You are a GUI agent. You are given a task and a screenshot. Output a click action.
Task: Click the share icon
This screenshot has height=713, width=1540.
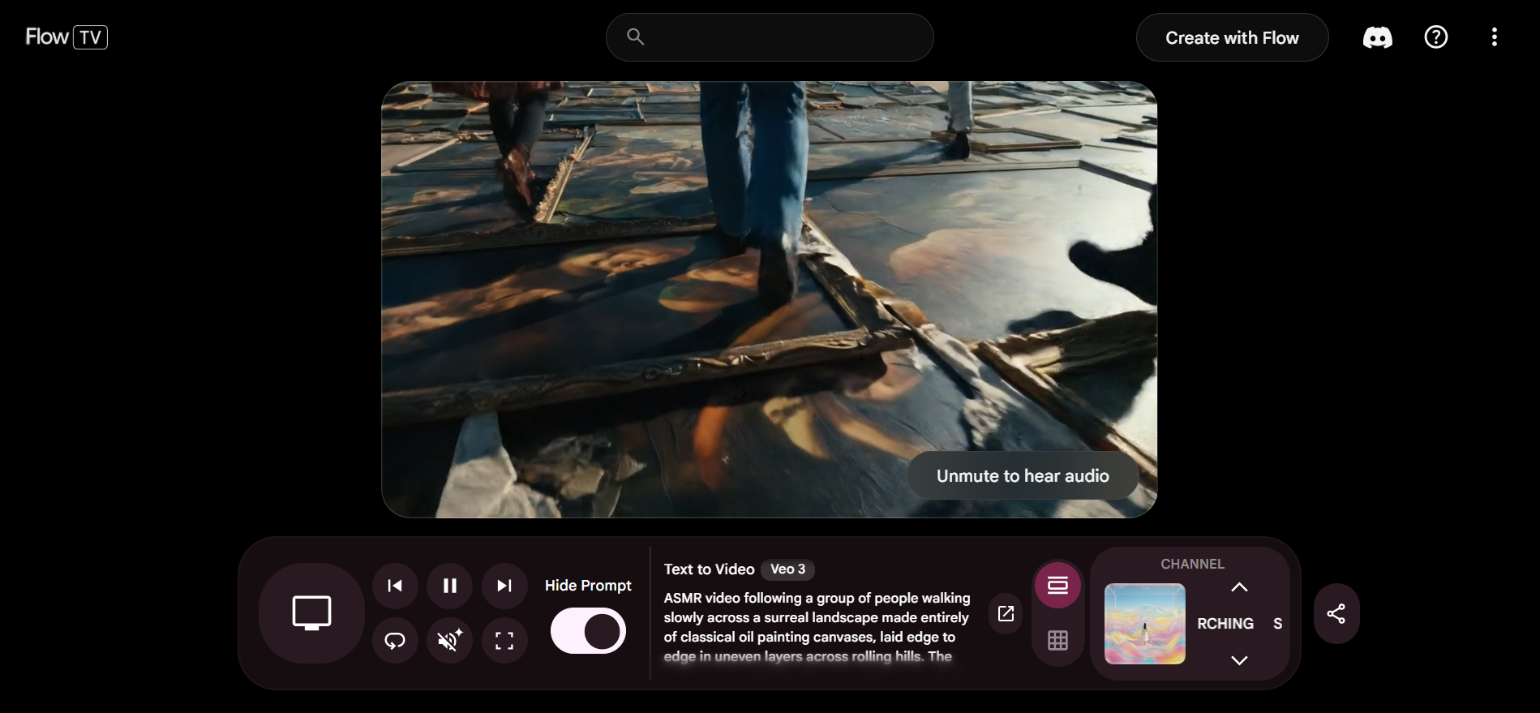click(1336, 613)
